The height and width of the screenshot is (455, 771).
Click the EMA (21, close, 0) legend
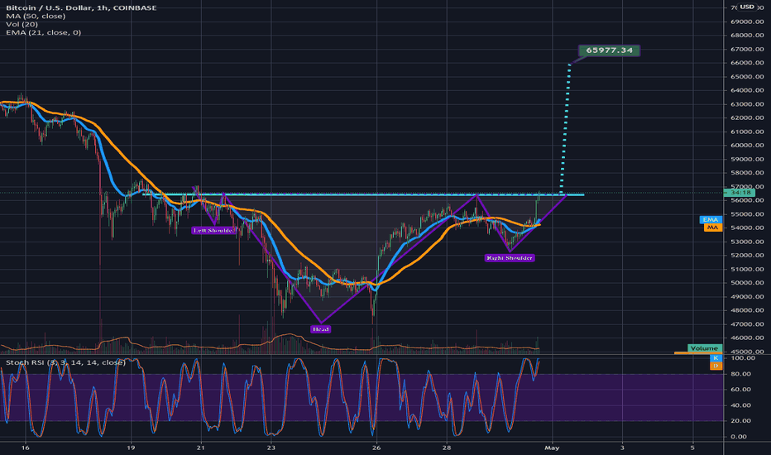click(43, 32)
